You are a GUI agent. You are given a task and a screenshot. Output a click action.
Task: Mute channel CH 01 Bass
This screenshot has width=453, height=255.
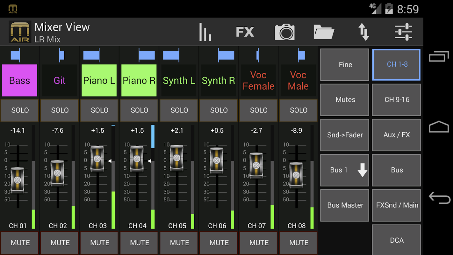tap(20, 243)
